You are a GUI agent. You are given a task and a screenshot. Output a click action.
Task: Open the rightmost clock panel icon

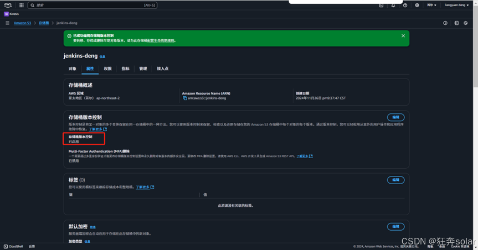[465, 23]
